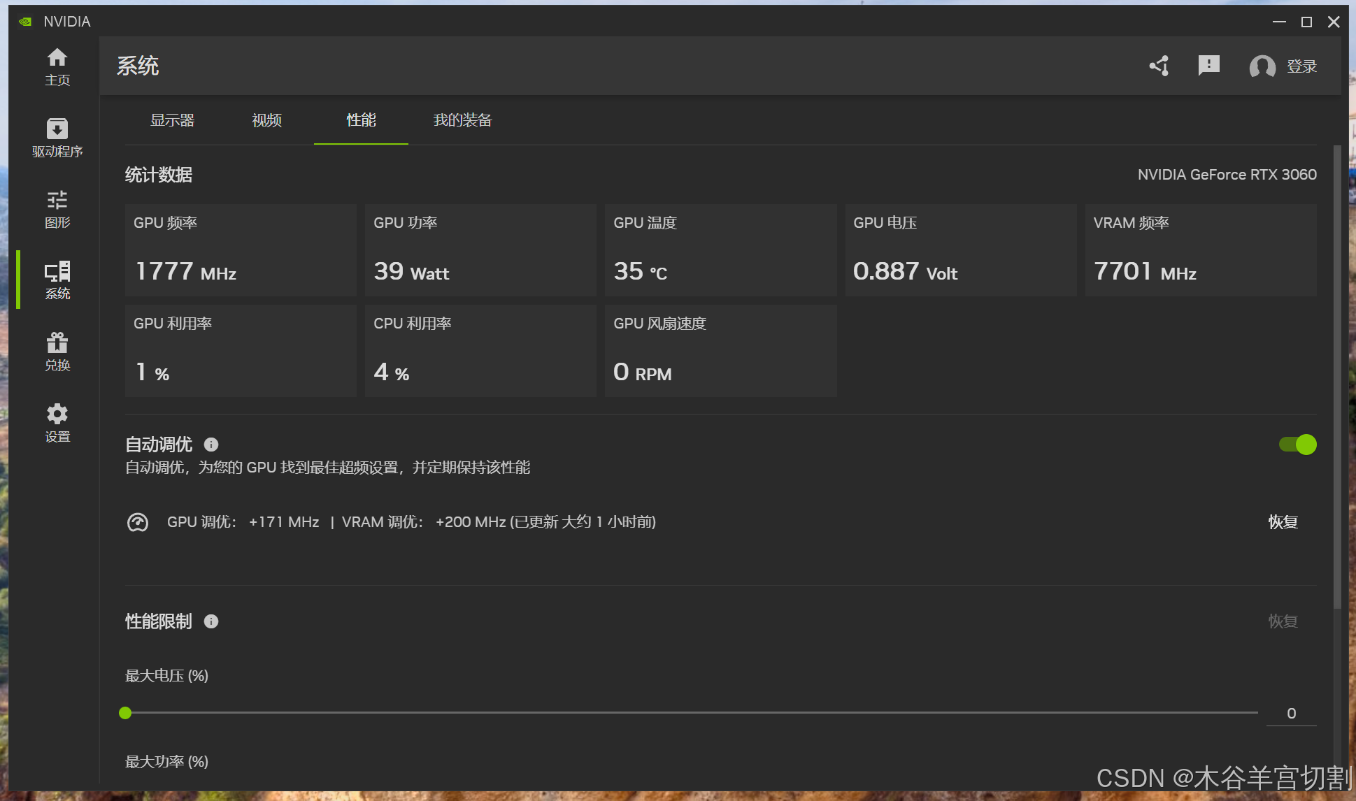1356x801 pixels.
Task: Switch to the 显示器 tab
Action: (172, 120)
